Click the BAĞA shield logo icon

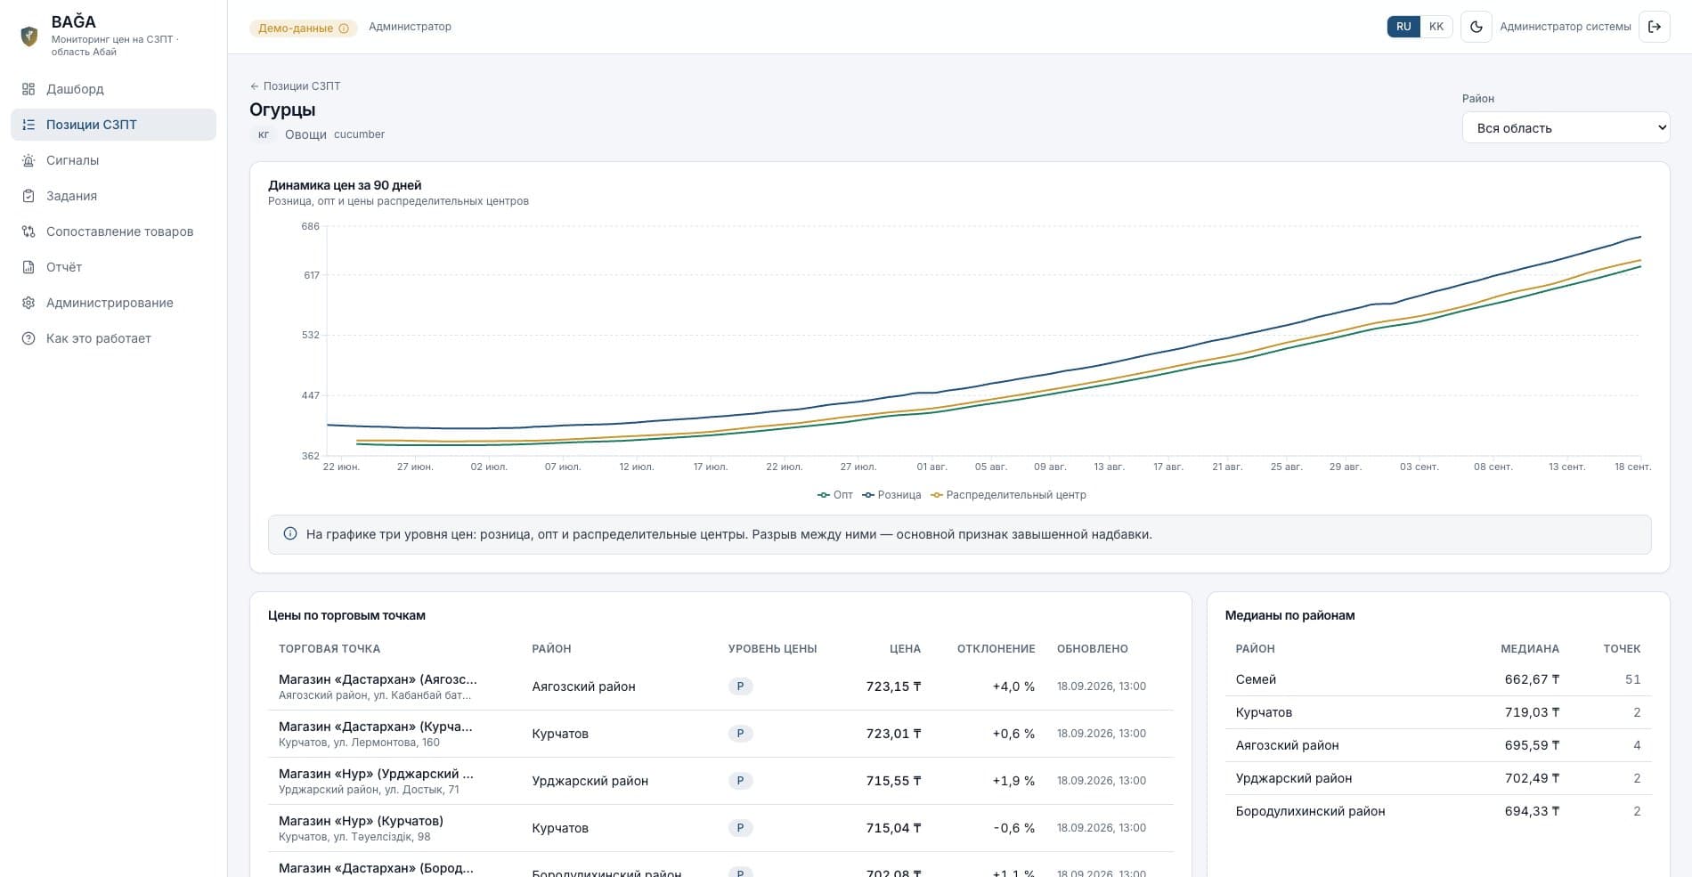tap(29, 36)
